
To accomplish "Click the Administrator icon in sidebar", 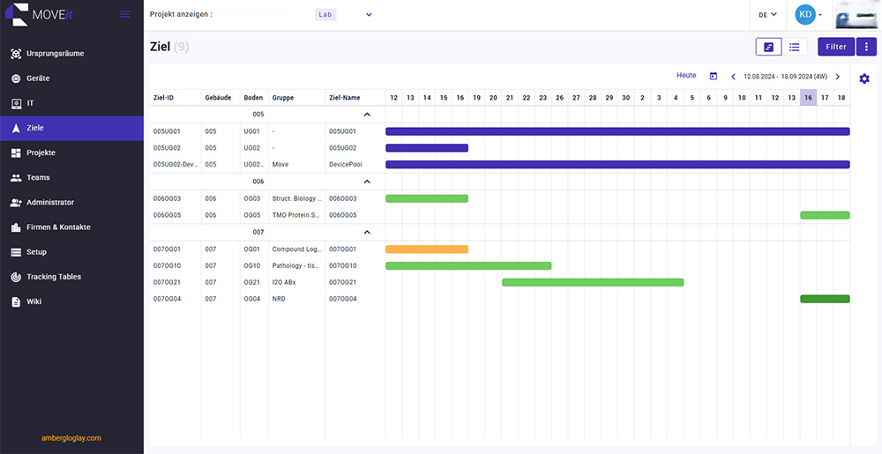I will (x=16, y=202).
